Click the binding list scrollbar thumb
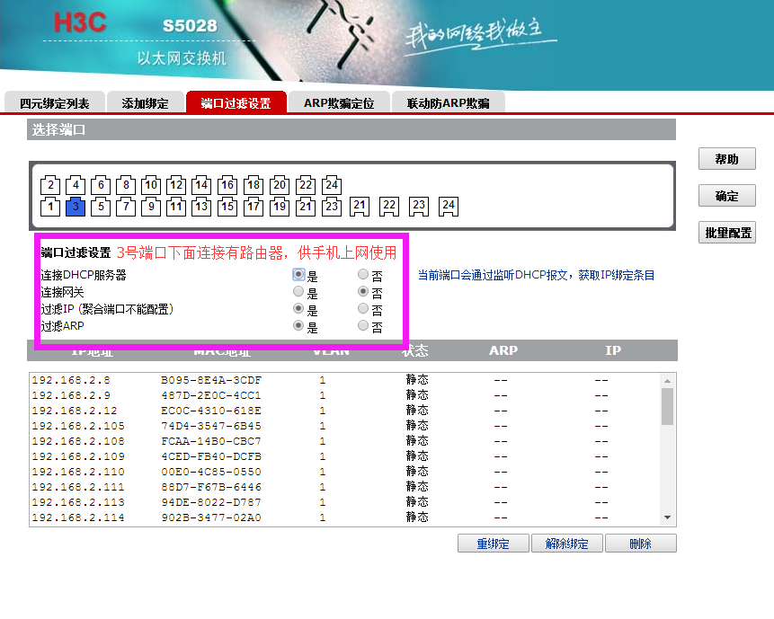The width and height of the screenshot is (774, 619). click(667, 406)
